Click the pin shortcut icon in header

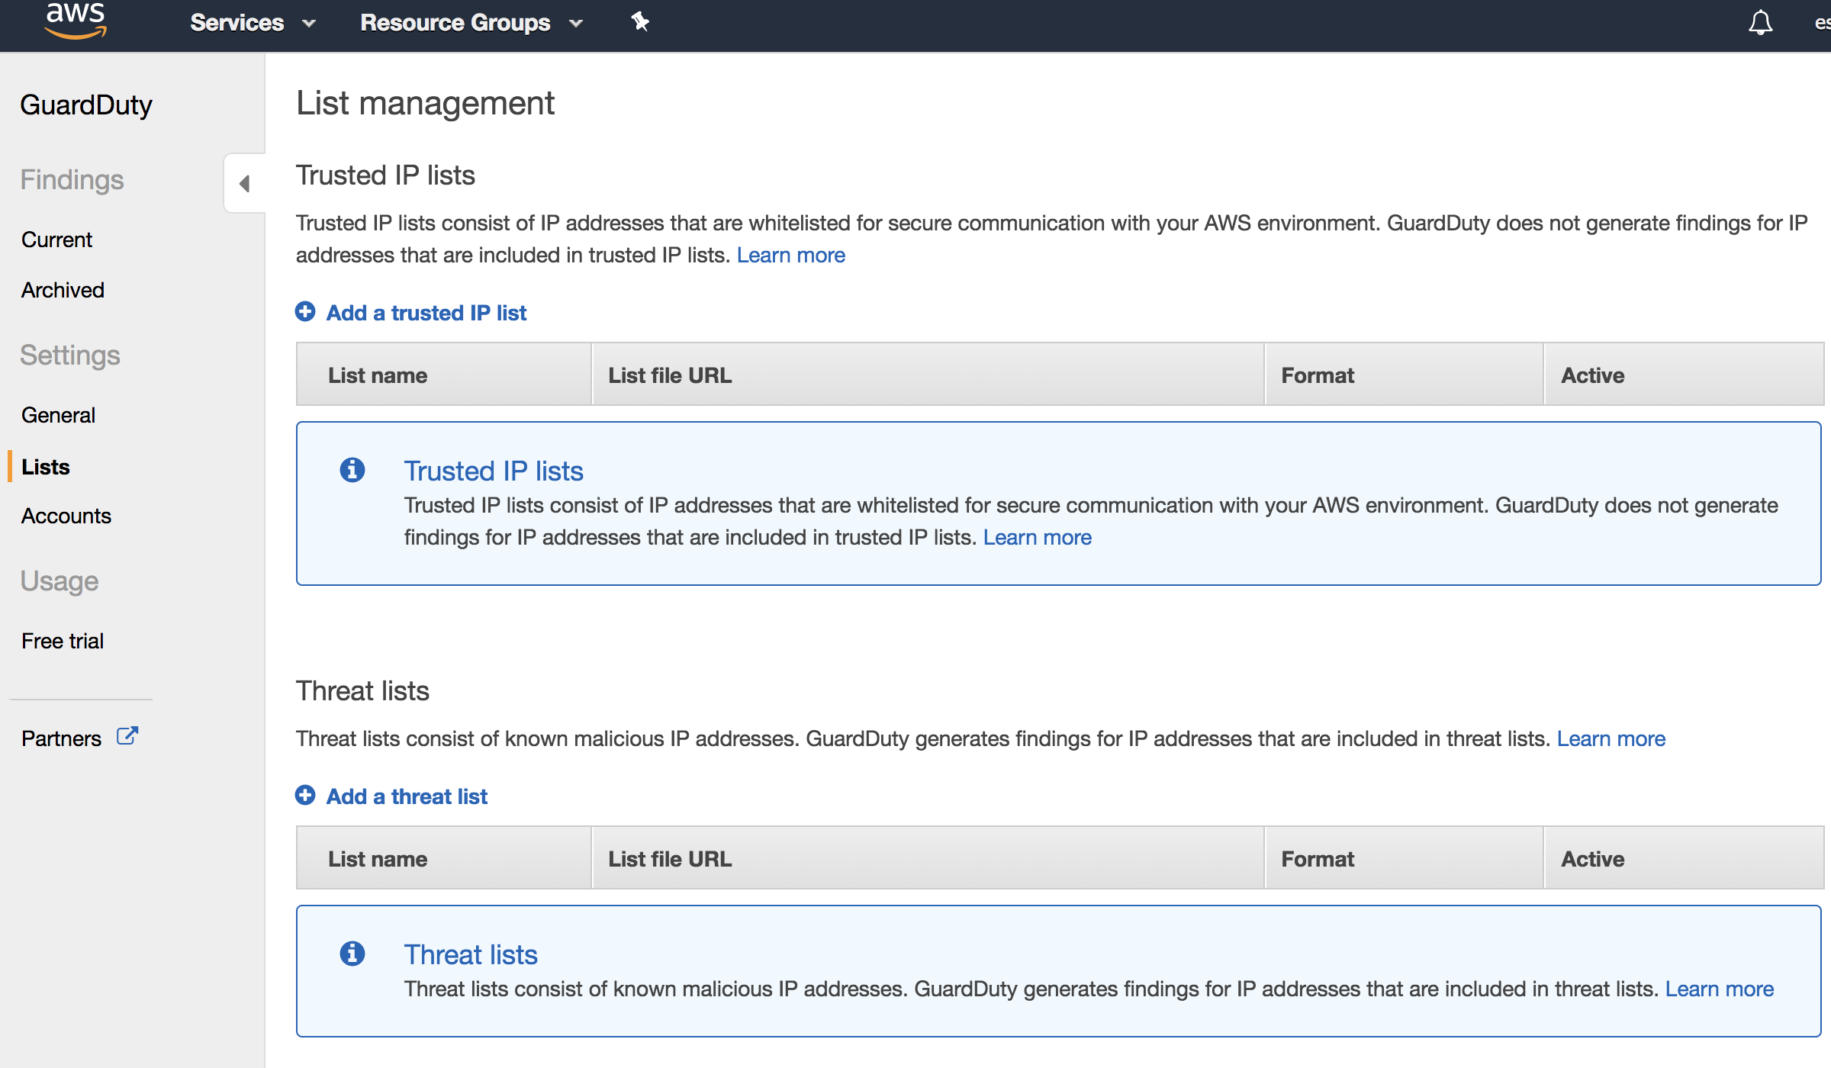click(x=639, y=22)
